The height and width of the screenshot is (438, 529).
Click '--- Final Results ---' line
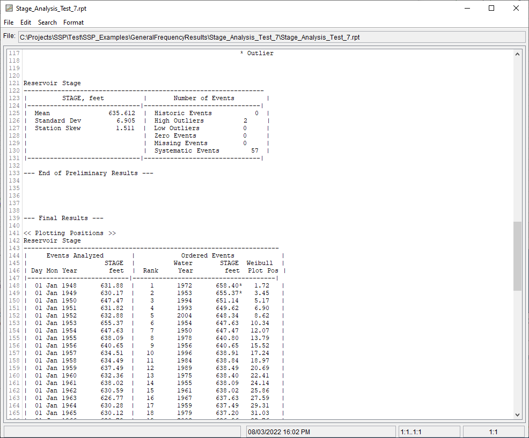(x=63, y=218)
